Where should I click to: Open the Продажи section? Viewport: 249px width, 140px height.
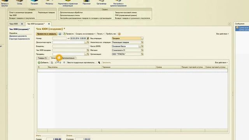click(34, 2)
